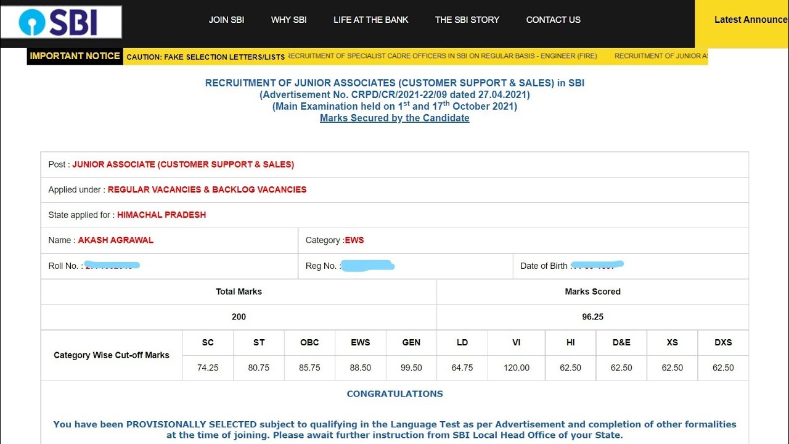
Task: Select LD cut-off 64.75
Action: tap(462, 368)
